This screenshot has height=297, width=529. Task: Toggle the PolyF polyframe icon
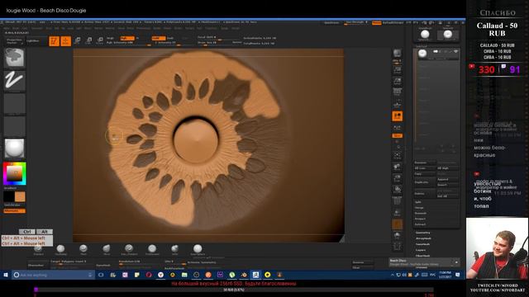tap(397, 200)
